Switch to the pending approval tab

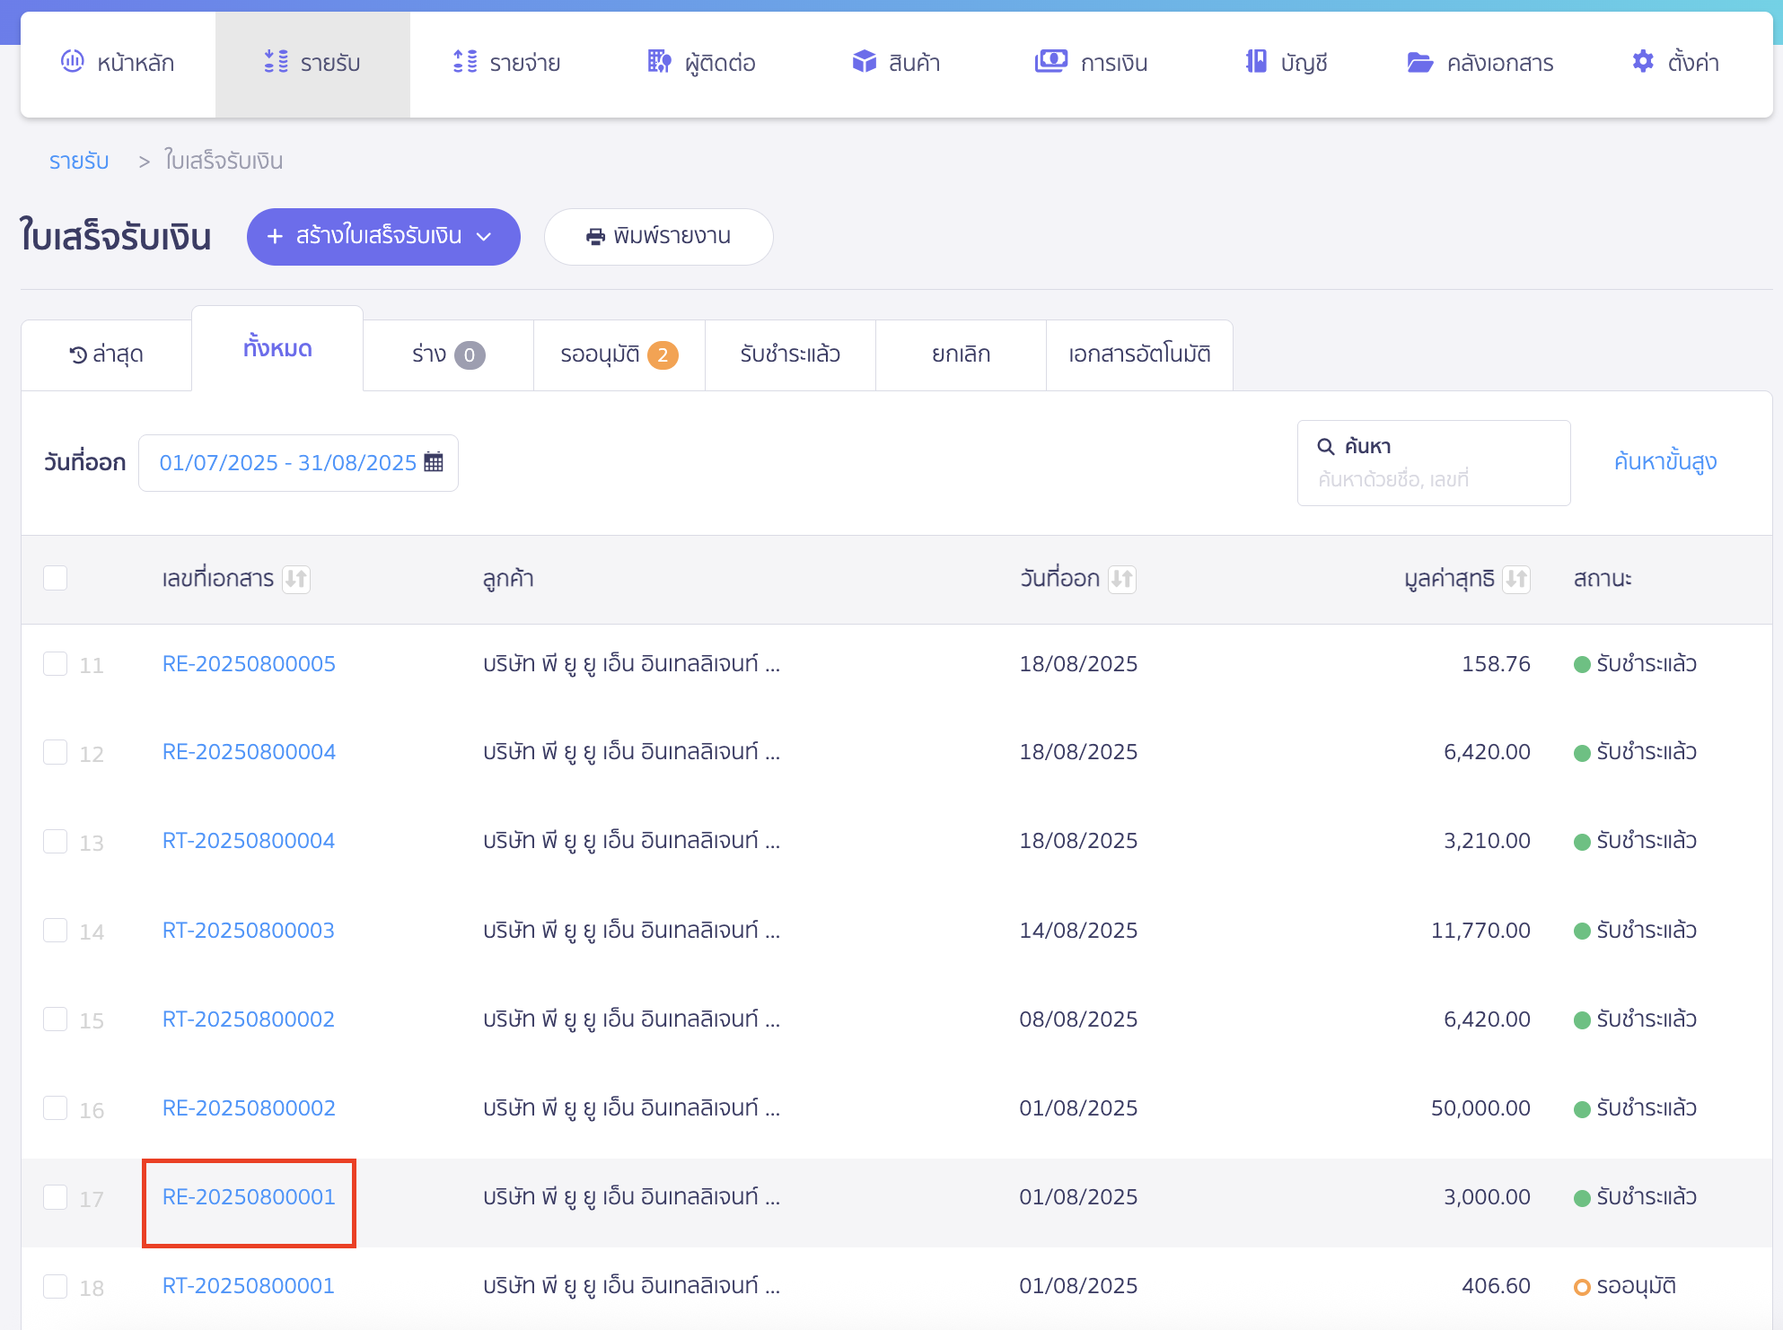[x=619, y=355]
